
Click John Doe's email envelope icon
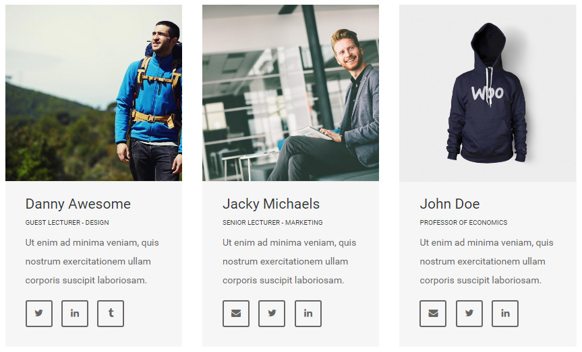click(433, 314)
